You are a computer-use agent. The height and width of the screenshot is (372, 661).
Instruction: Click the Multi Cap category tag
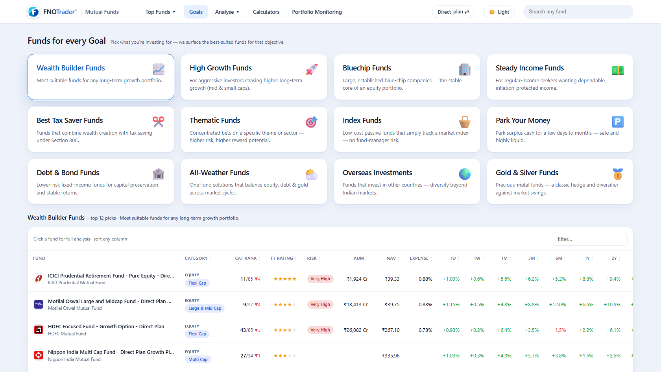click(198, 359)
